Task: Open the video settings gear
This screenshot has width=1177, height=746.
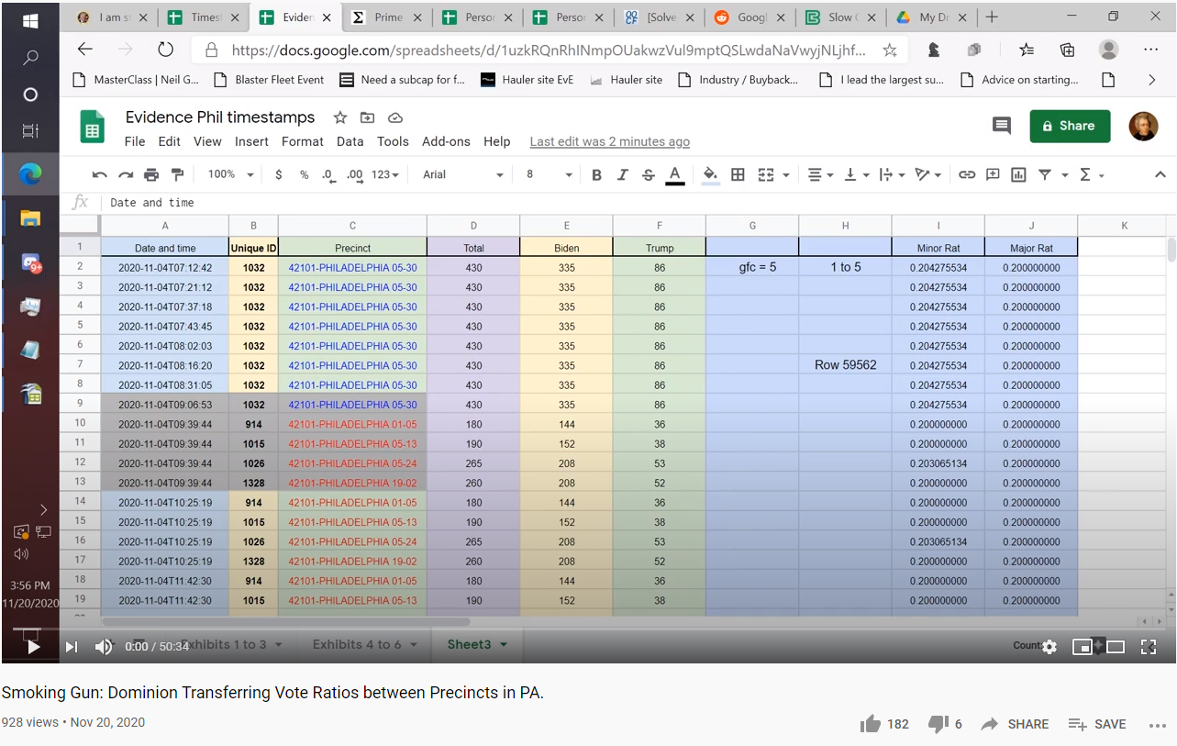Action: pyautogui.click(x=1049, y=647)
